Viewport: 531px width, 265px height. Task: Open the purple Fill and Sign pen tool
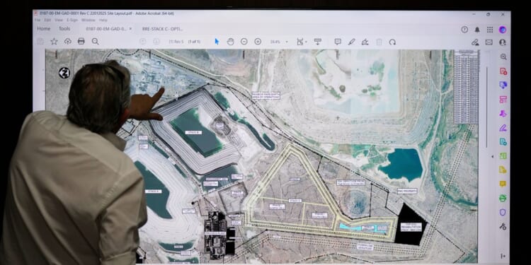[503, 128]
